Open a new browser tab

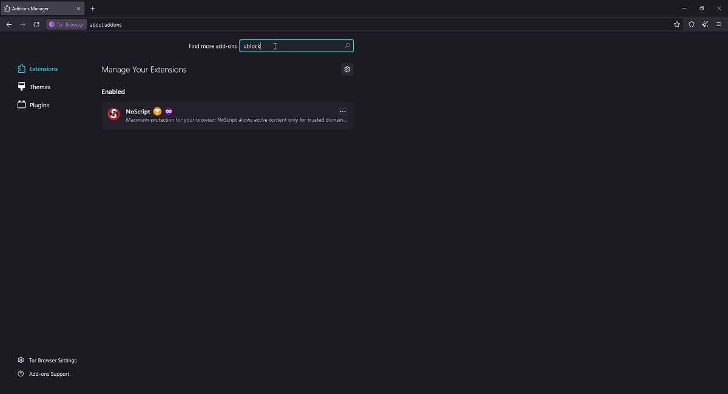pos(92,8)
